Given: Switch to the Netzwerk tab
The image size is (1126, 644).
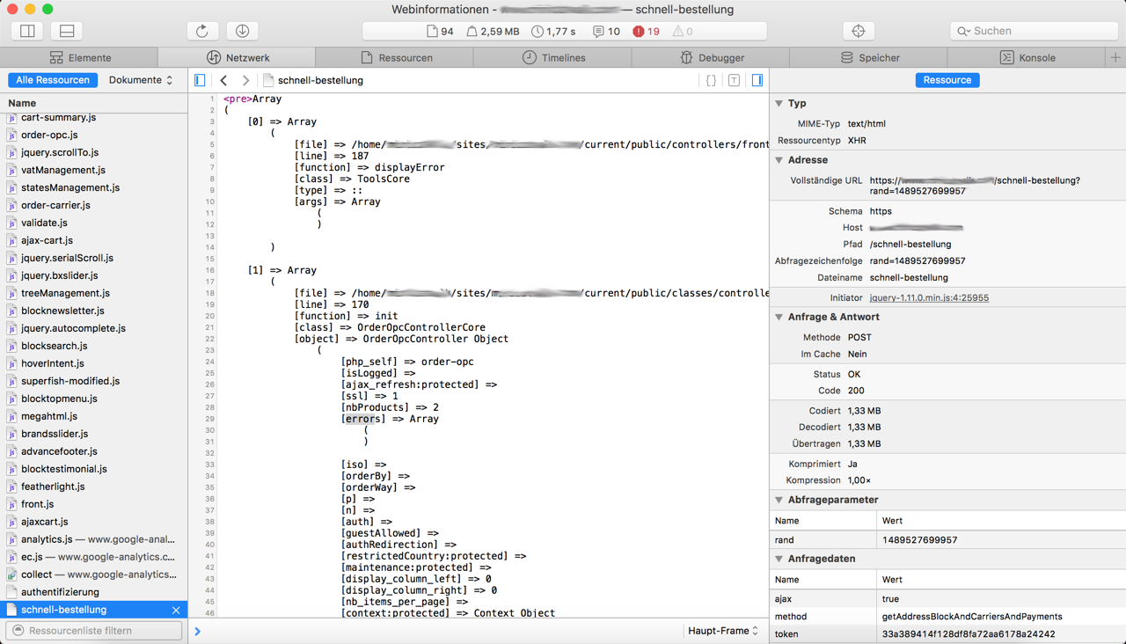Looking at the screenshot, I should (x=238, y=57).
